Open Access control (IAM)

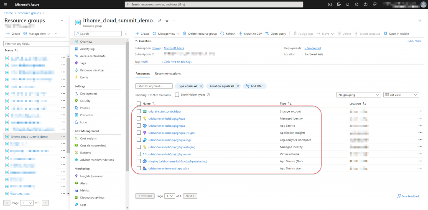pyautogui.click(x=93, y=56)
